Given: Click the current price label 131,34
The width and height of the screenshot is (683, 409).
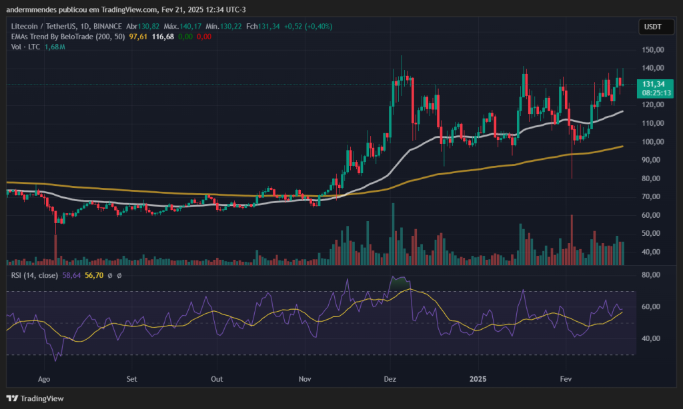Looking at the screenshot, I should pyautogui.click(x=655, y=89).
